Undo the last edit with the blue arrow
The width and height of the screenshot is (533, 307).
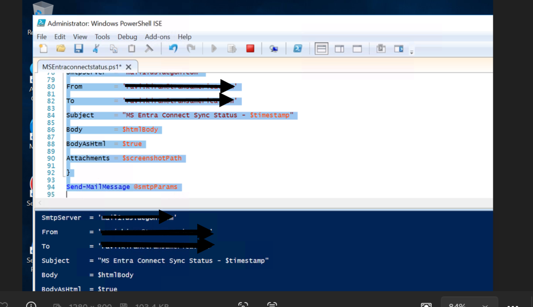[173, 49]
